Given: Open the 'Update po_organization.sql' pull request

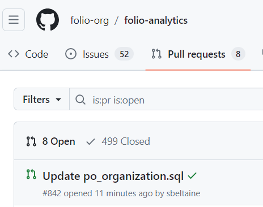Looking at the screenshot, I should tap(113, 176).
